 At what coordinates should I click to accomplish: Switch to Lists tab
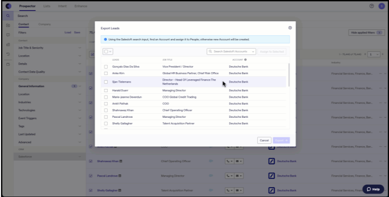[47, 6]
